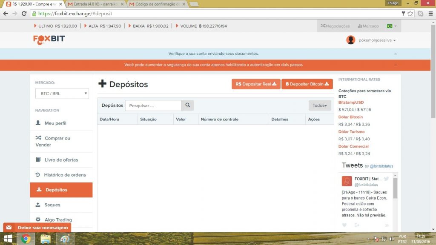Expand the Todos filter dropdown
The image size is (436, 245).
[x=319, y=105]
